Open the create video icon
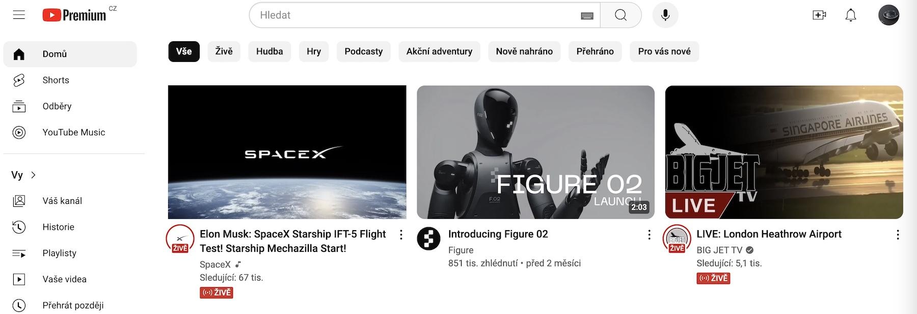The image size is (917, 314). pos(819,15)
